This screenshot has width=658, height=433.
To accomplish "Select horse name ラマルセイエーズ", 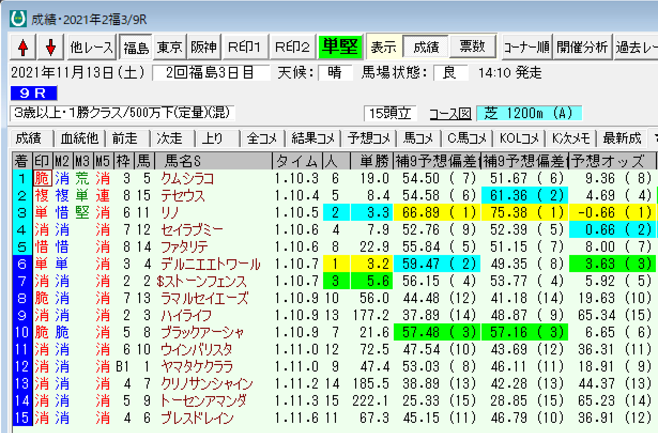I will click(x=205, y=298).
